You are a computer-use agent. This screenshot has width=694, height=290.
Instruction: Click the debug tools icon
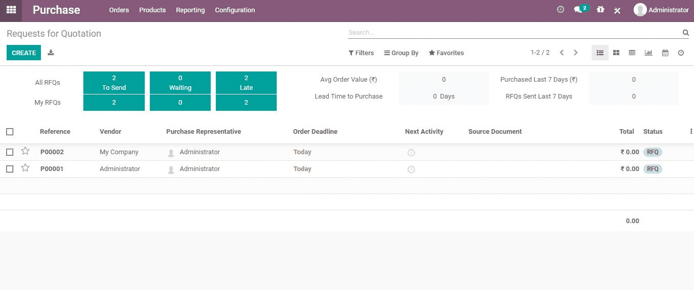[x=617, y=10]
